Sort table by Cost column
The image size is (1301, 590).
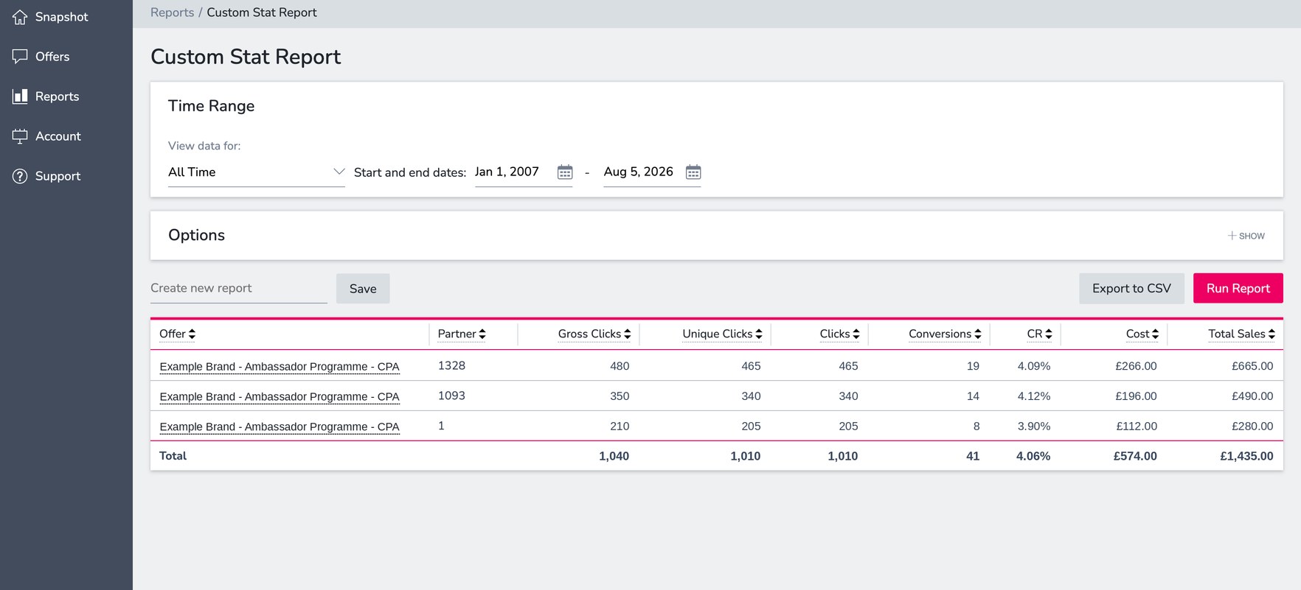point(1142,334)
